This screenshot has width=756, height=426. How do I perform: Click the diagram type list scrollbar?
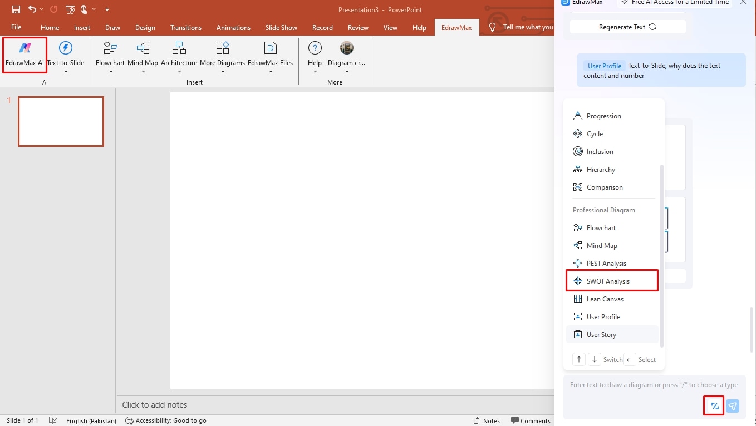662,256
